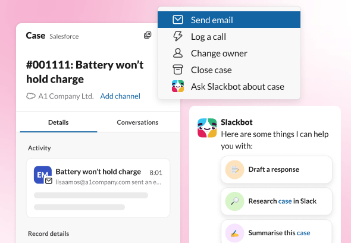Screen dimensions: 351x243
Task: Select Send email from the menu
Action: click(x=229, y=20)
